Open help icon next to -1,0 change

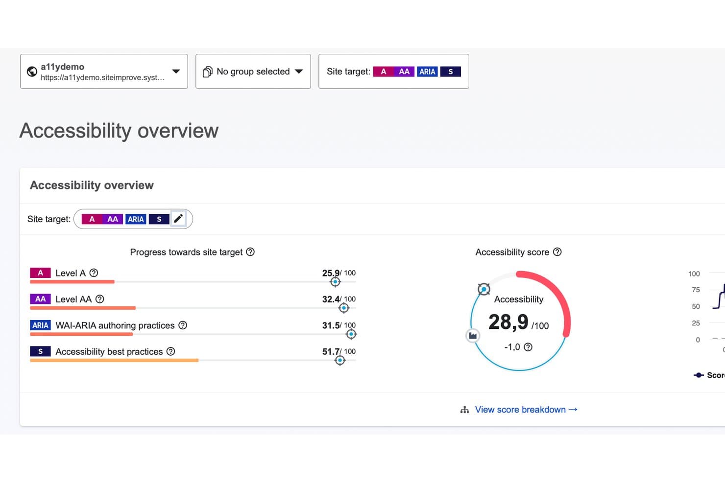[x=528, y=347]
